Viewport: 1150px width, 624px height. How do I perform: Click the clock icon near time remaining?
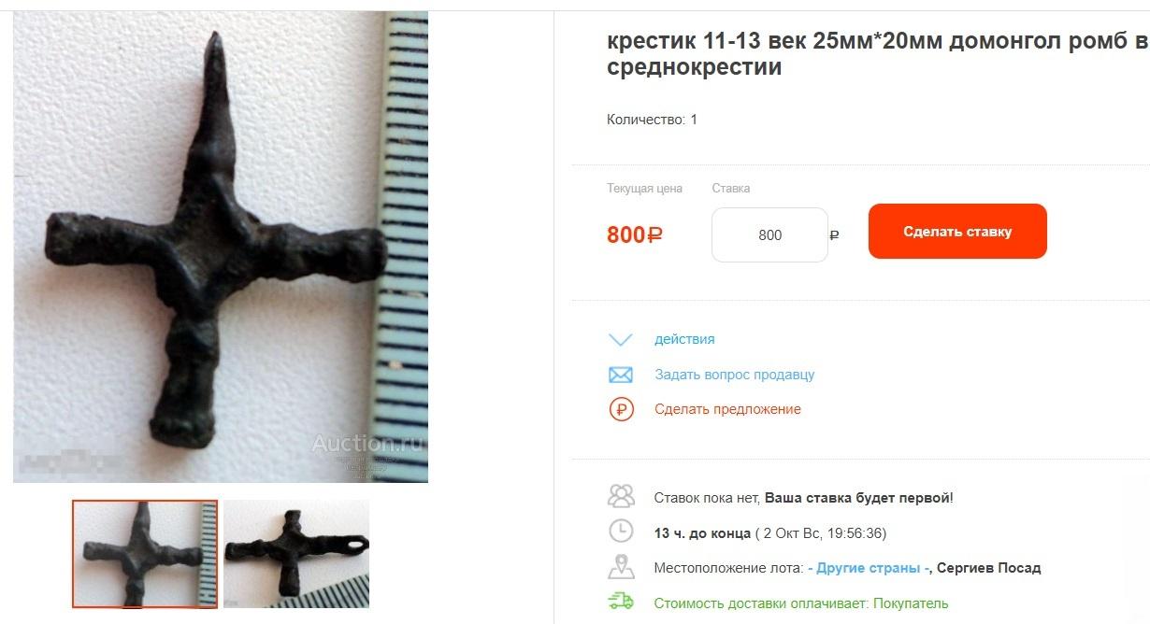pos(621,531)
